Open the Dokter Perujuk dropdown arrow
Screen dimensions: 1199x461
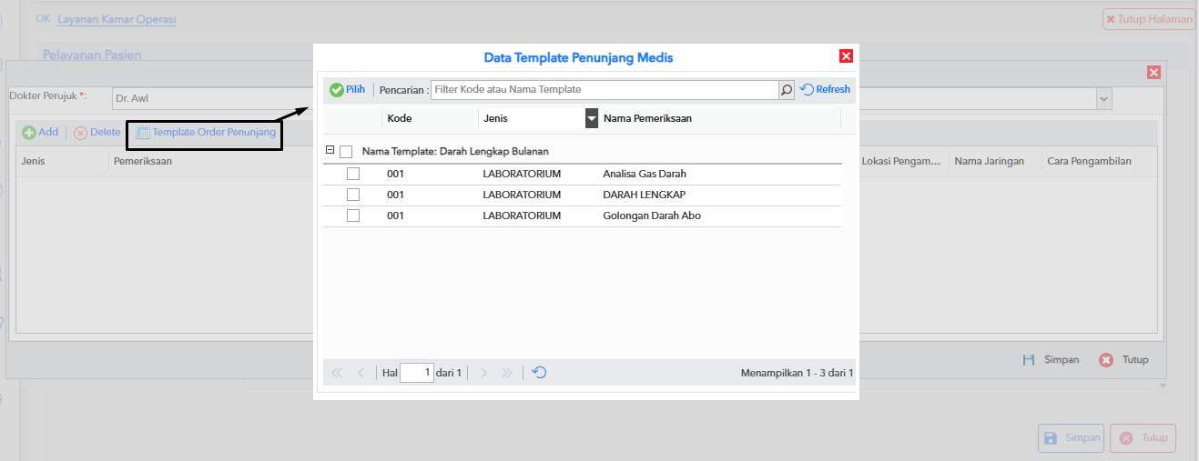pos(1103,97)
